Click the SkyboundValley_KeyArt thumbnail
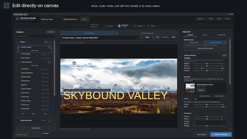The height and width of the screenshot is (139, 247). tap(190, 88)
